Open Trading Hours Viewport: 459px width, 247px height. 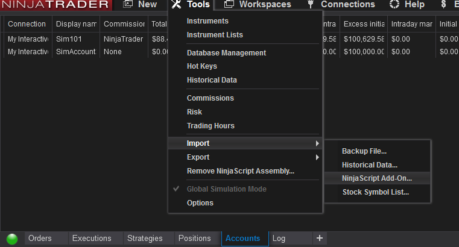[211, 126]
